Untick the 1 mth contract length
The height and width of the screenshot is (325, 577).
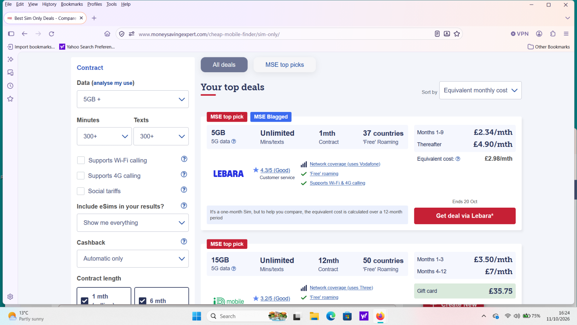pyautogui.click(x=85, y=301)
